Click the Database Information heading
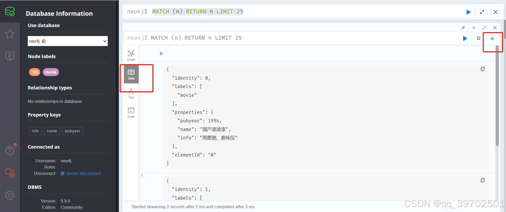This screenshot has height=212, width=506. (59, 14)
